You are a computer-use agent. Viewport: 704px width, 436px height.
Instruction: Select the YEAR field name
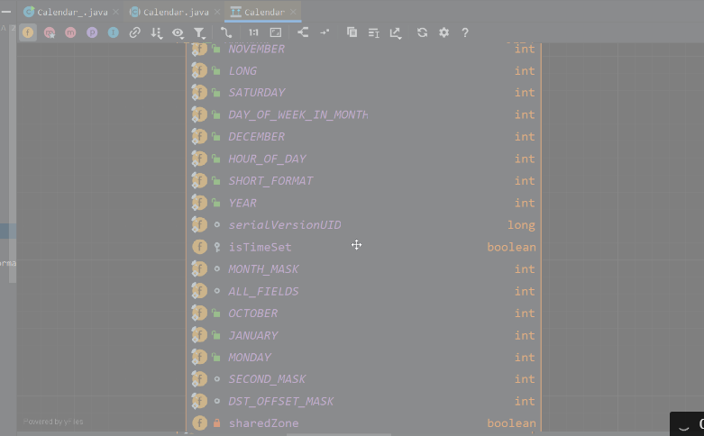click(242, 204)
